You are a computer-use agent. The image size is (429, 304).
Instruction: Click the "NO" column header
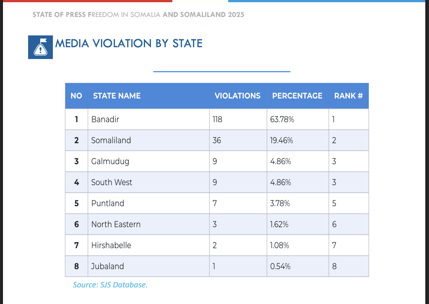[76, 96]
